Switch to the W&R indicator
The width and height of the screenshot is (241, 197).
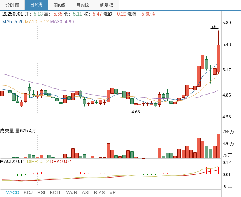(72, 193)
